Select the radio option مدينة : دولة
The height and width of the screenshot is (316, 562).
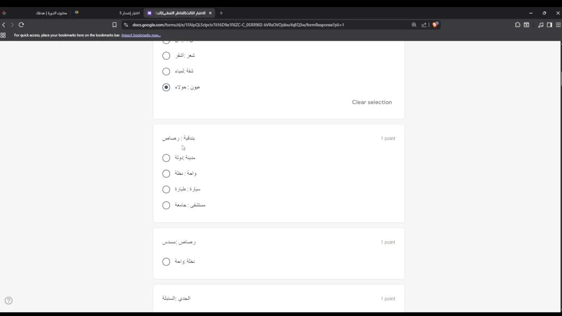166,158
